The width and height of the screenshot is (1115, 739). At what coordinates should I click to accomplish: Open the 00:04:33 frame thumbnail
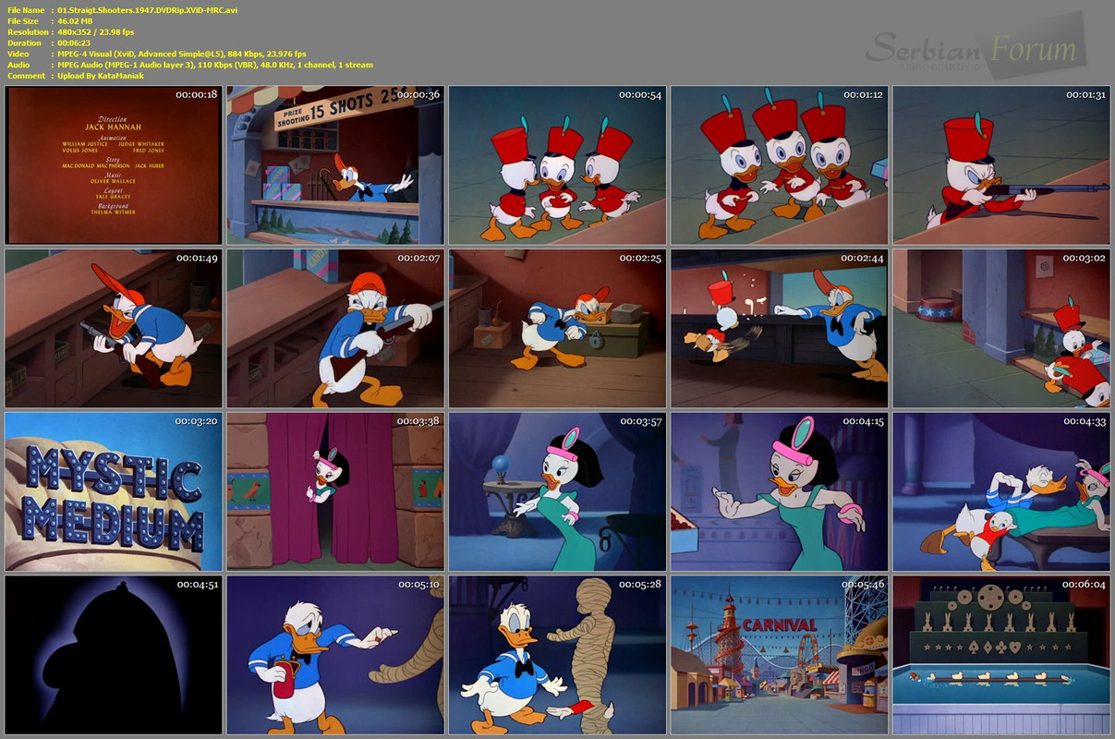click(x=1001, y=491)
